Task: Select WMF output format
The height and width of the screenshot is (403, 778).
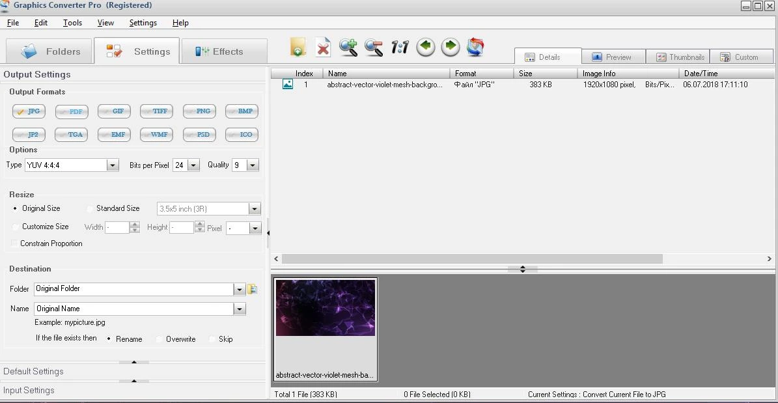Action: [156, 135]
